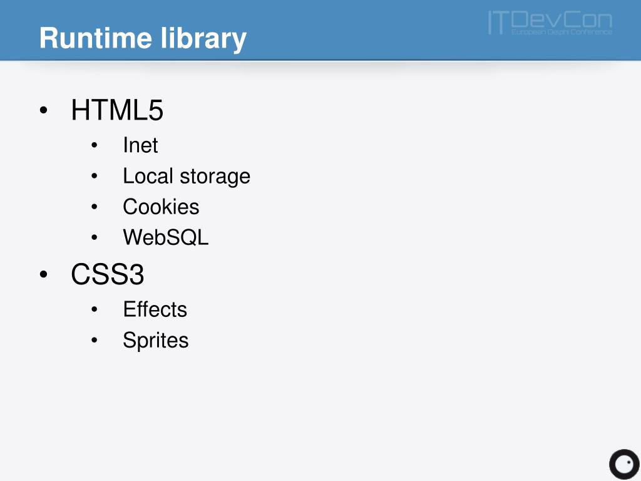
Task: Click the bullet point beside Cookies
Action: coord(95,207)
